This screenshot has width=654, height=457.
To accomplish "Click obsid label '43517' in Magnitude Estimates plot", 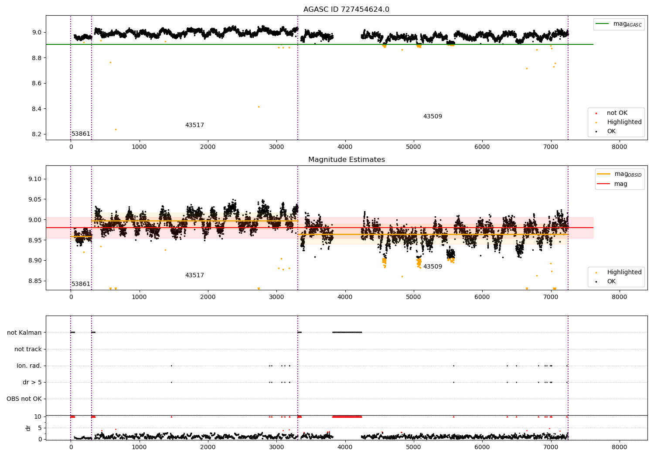I will tap(194, 276).
